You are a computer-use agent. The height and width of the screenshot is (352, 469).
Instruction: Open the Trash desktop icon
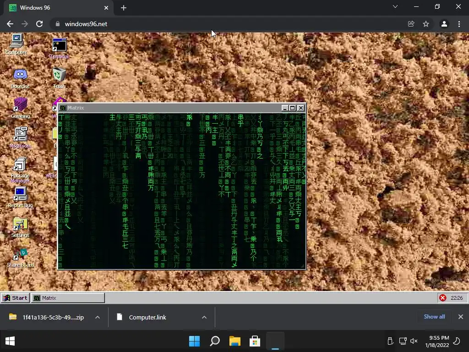[x=59, y=78]
